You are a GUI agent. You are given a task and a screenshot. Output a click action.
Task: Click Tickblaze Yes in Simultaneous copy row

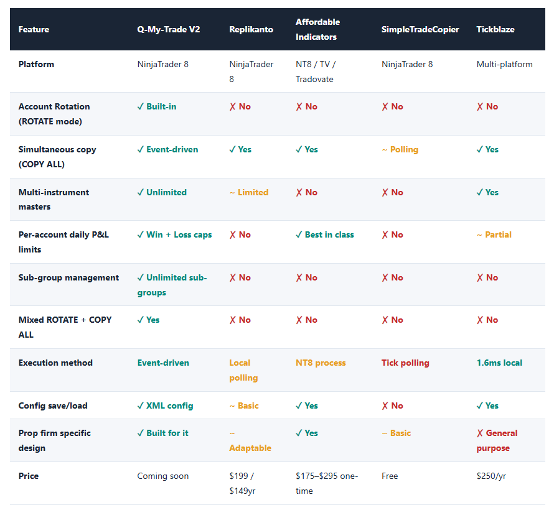pyautogui.click(x=487, y=150)
